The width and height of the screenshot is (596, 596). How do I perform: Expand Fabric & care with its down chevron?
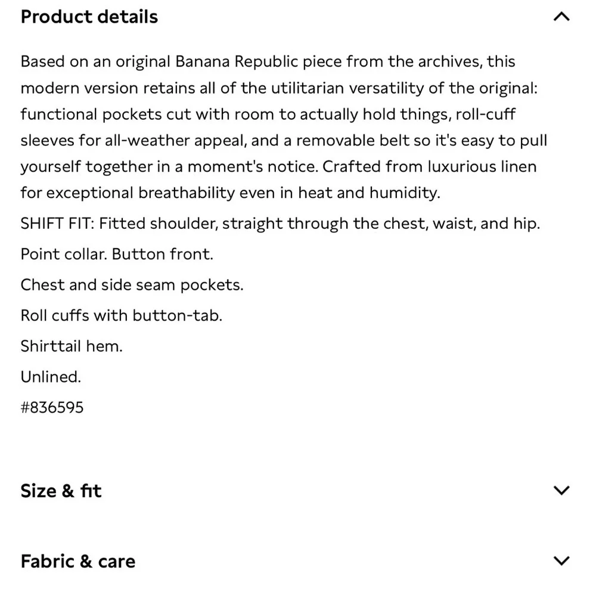[561, 561]
